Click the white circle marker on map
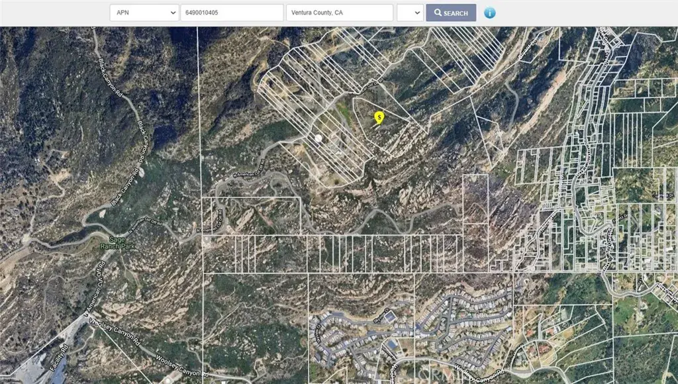This screenshot has width=678, height=384. tap(318, 138)
